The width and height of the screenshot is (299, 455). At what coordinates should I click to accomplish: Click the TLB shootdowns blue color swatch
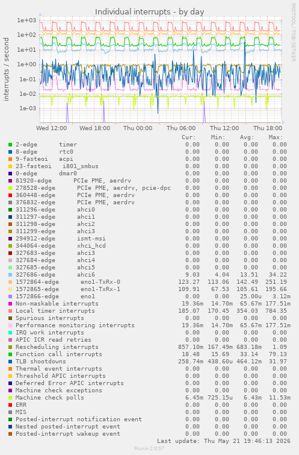[x=10, y=362]
